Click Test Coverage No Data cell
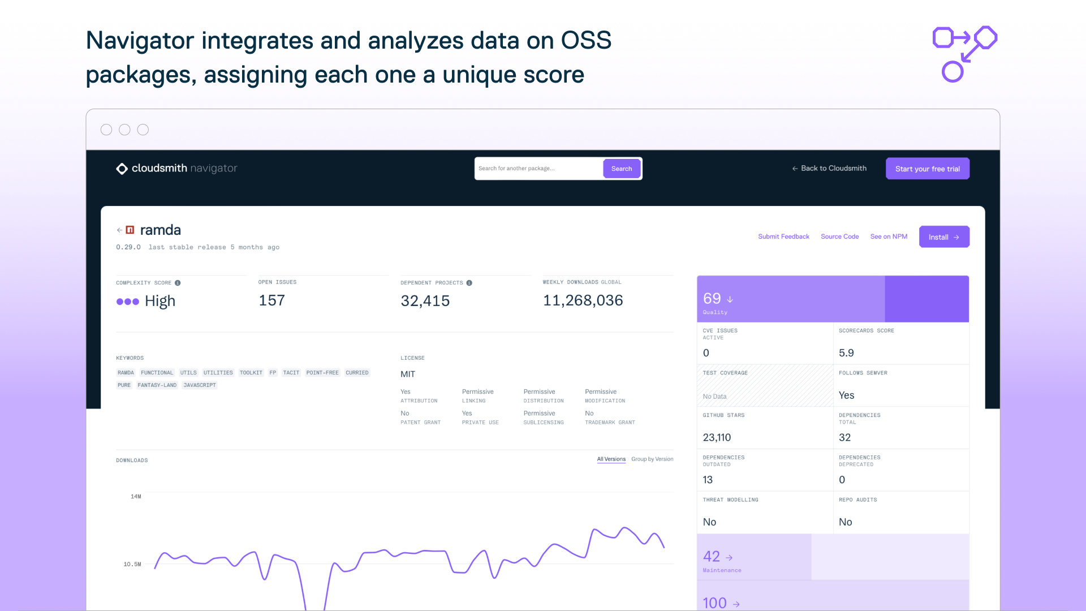Screen dimensions: 1086x611 (x=765, y=385)
